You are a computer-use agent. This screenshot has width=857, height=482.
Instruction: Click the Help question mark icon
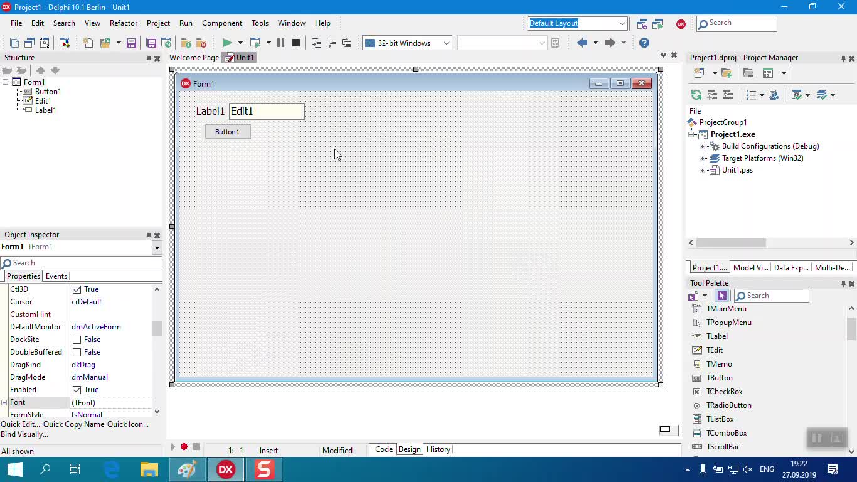tap(644, 43)
